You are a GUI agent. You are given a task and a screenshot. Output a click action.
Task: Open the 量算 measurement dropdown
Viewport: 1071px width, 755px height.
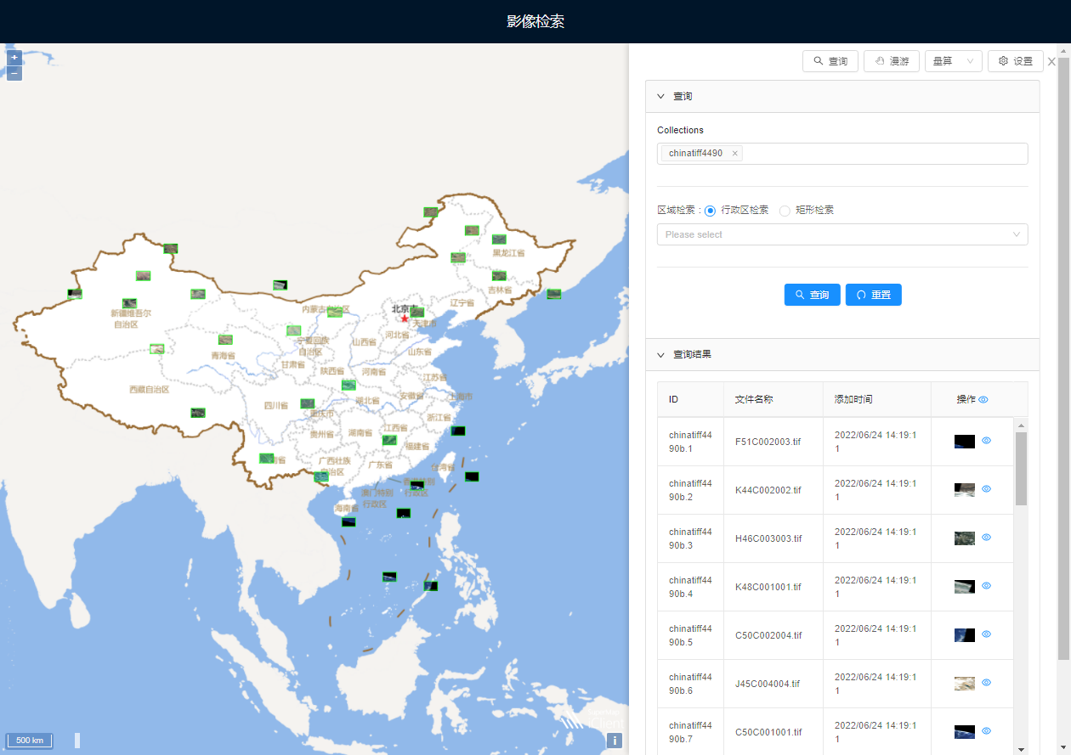[x=953, y=61]
